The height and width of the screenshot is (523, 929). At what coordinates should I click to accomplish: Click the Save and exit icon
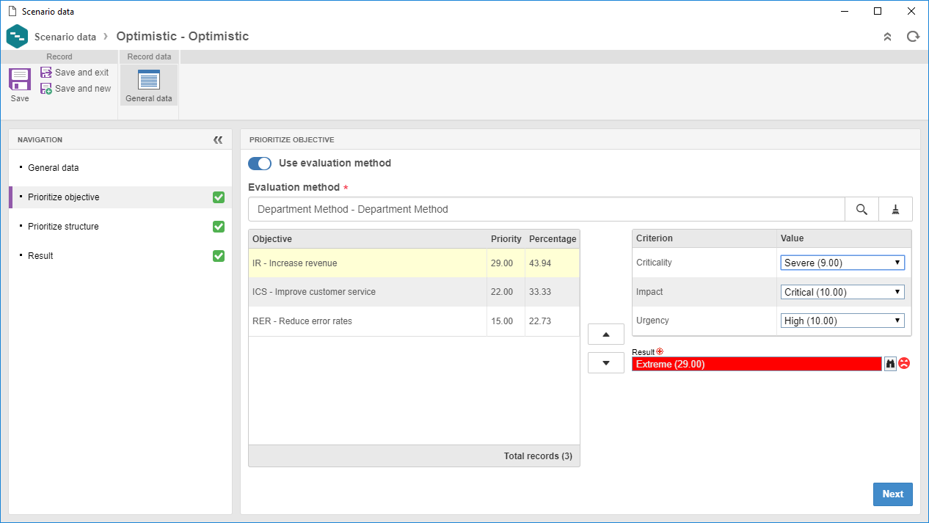(46, 73)
